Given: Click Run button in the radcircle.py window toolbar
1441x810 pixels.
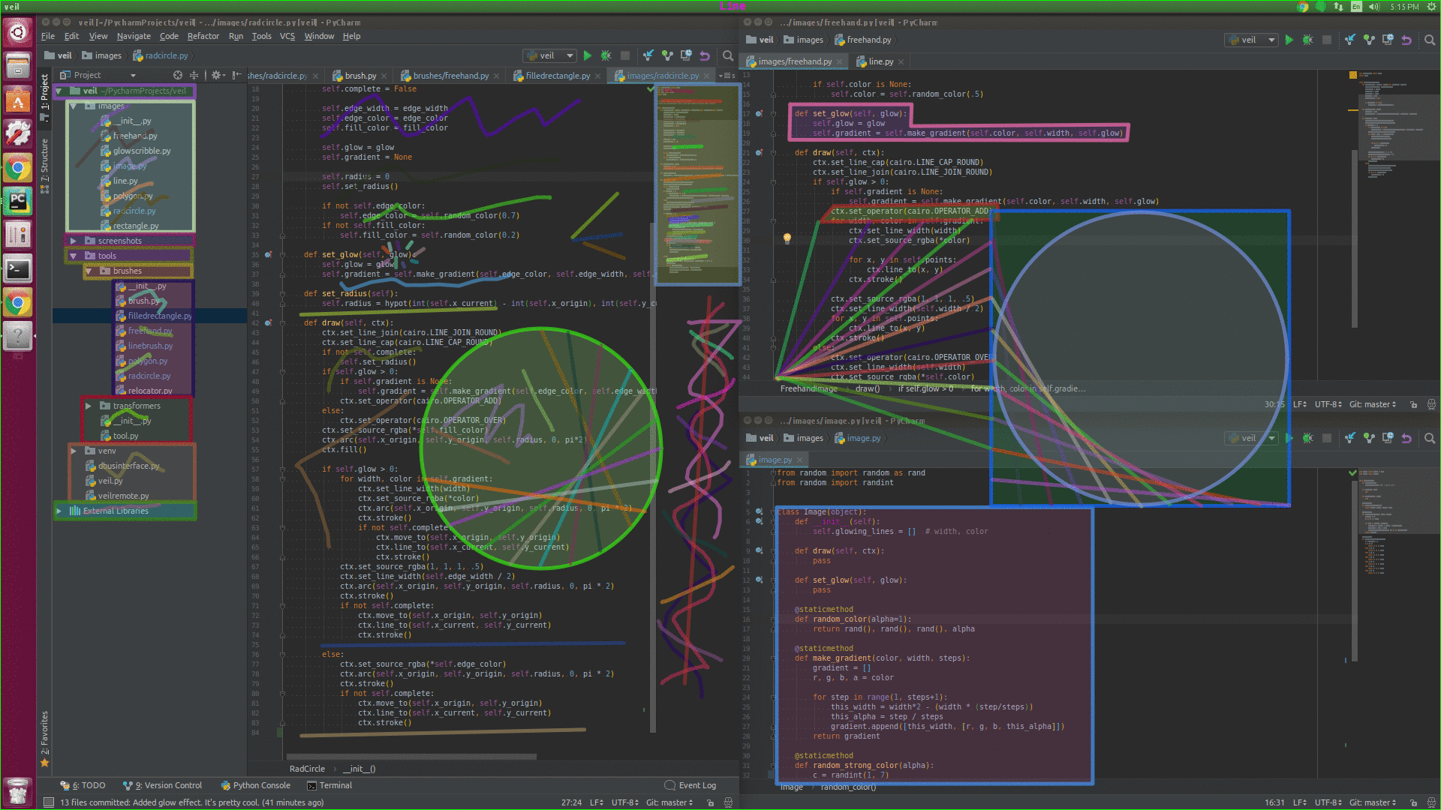Looking at the screenshot, I should (x=588, y=55).
